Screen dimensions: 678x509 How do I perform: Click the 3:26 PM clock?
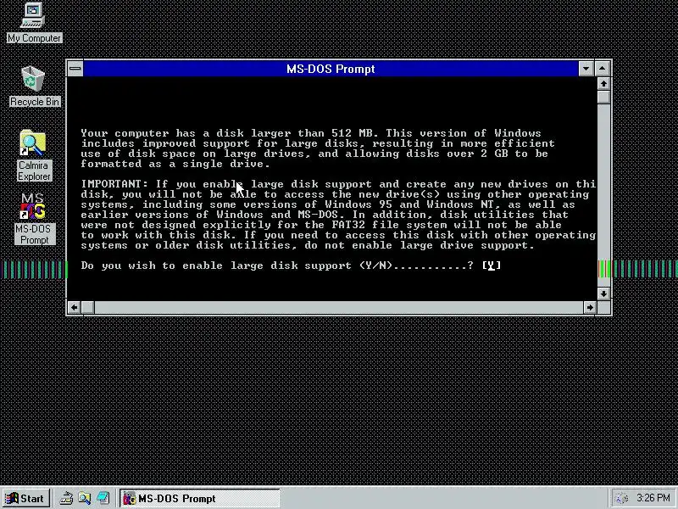click(653, 498)
